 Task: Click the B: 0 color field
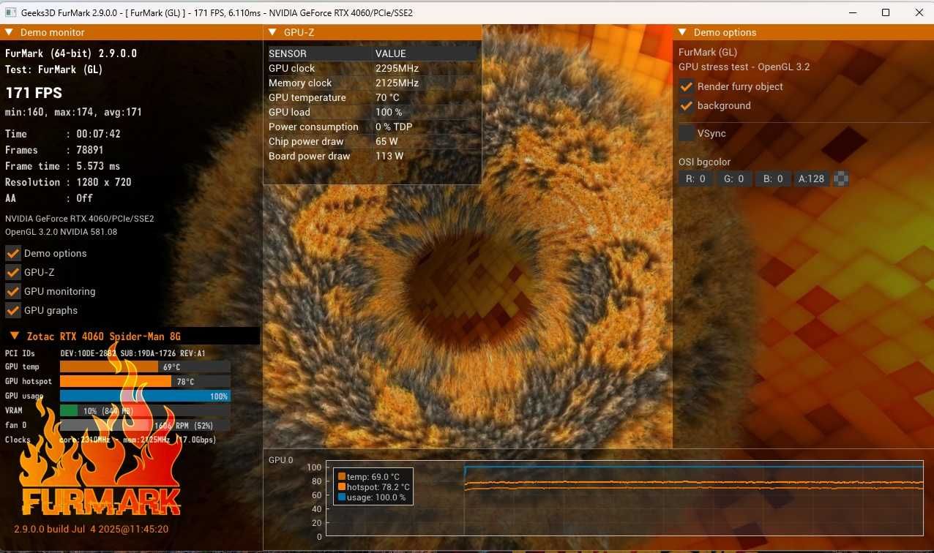773,178
